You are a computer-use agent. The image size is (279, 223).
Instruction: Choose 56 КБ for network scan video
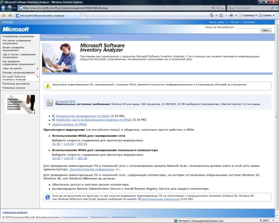point(56,144)
